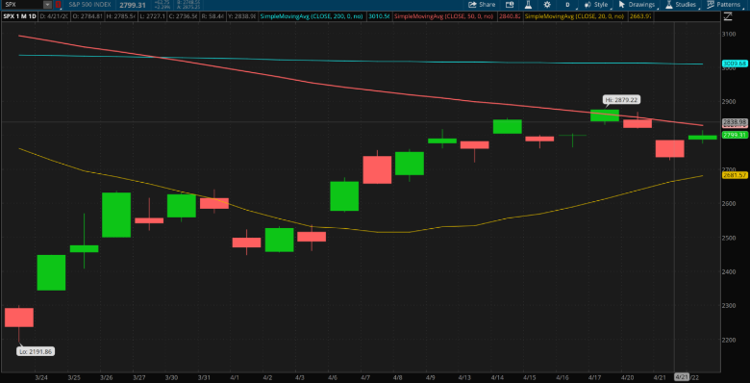Open the Drawings tools menu
The height and width of the screenshot is (383, 750).
click(637, 4)
